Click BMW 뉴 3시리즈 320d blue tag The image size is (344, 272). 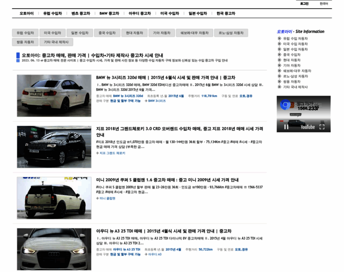pos(128,96)
